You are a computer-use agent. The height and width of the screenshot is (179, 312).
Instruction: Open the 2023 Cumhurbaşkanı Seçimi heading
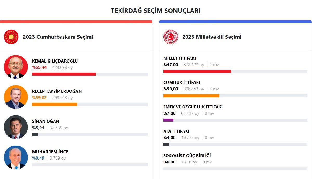(58, 37)
